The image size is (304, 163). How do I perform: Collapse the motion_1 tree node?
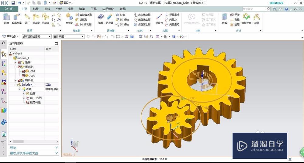tap(11, 58)
